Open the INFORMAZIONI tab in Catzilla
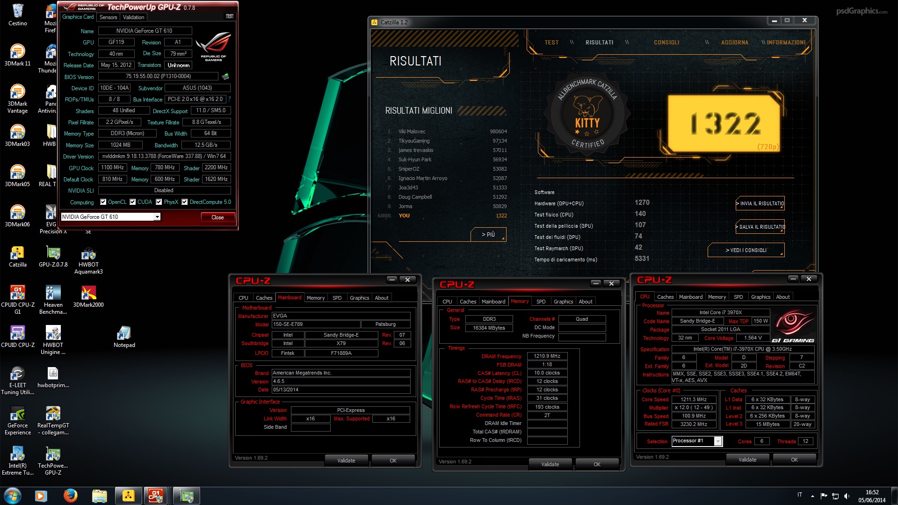898x505 pixels. pyautogui.click(x=786, y=43)
